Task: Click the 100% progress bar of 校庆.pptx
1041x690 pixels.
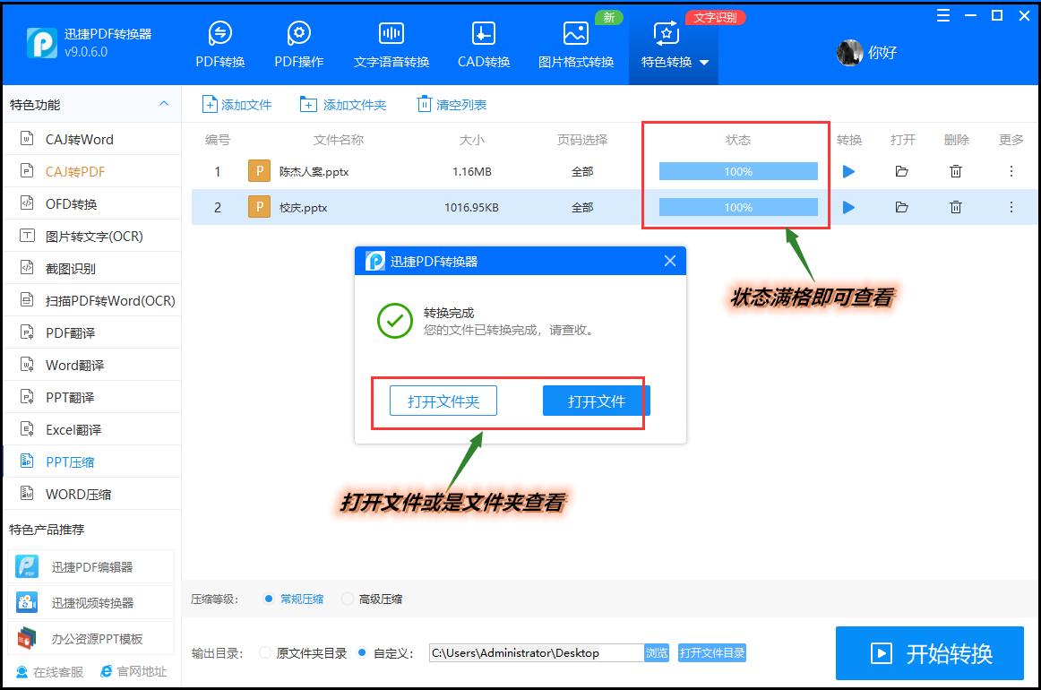Action: (736, 207)
